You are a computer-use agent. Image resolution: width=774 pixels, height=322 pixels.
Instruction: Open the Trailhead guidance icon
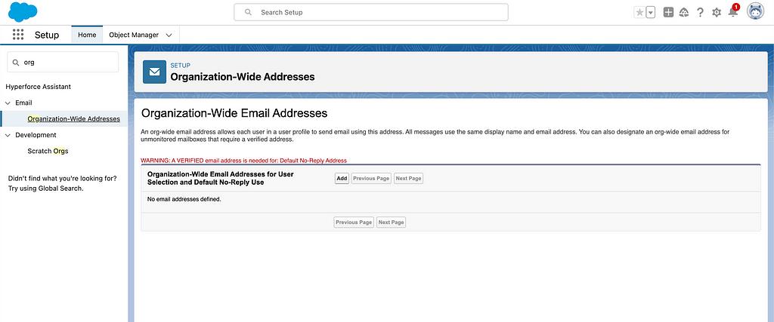click(x=684, y=12)
